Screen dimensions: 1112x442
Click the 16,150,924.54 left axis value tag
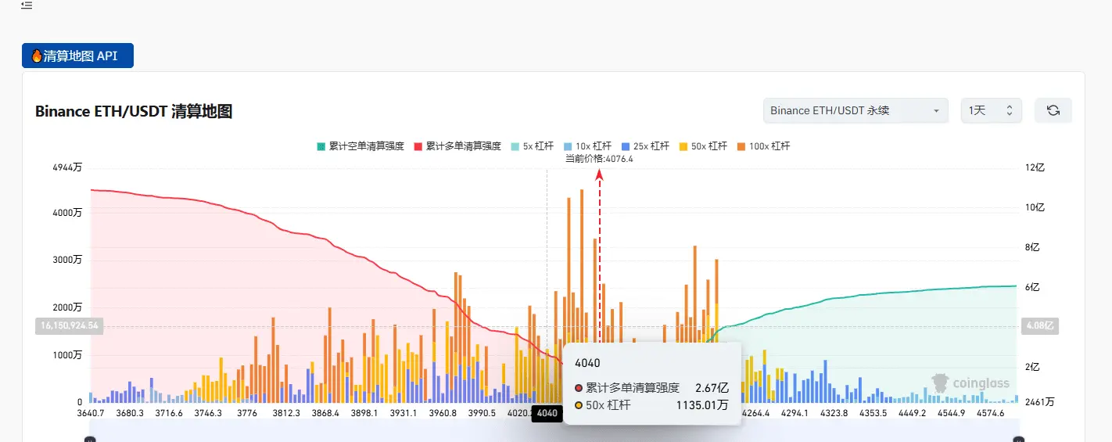click(69, 325)
